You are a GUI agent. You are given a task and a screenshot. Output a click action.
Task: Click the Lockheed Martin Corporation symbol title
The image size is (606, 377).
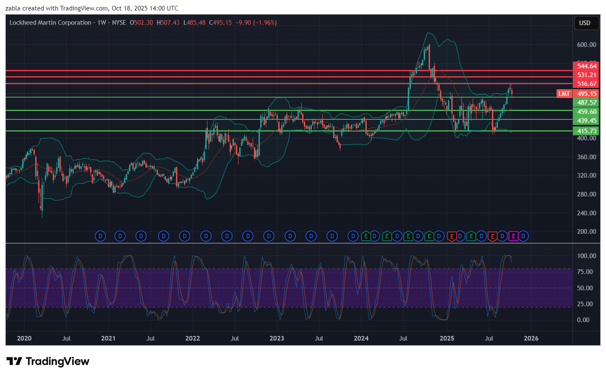click(x=50, y=23)
